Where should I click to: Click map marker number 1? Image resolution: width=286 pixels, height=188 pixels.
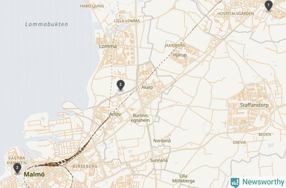[268, 5]
